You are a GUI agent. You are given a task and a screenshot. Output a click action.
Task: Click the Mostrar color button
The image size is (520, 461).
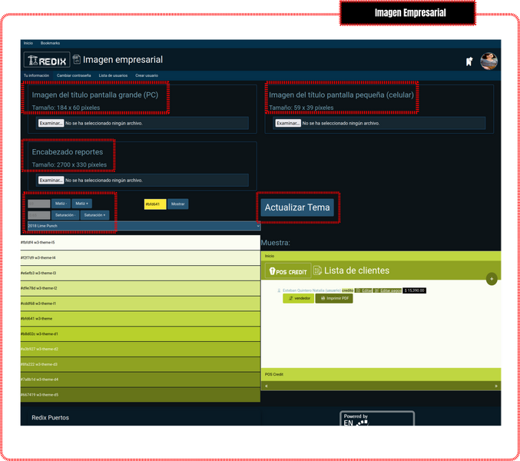[x=177, y=204]
